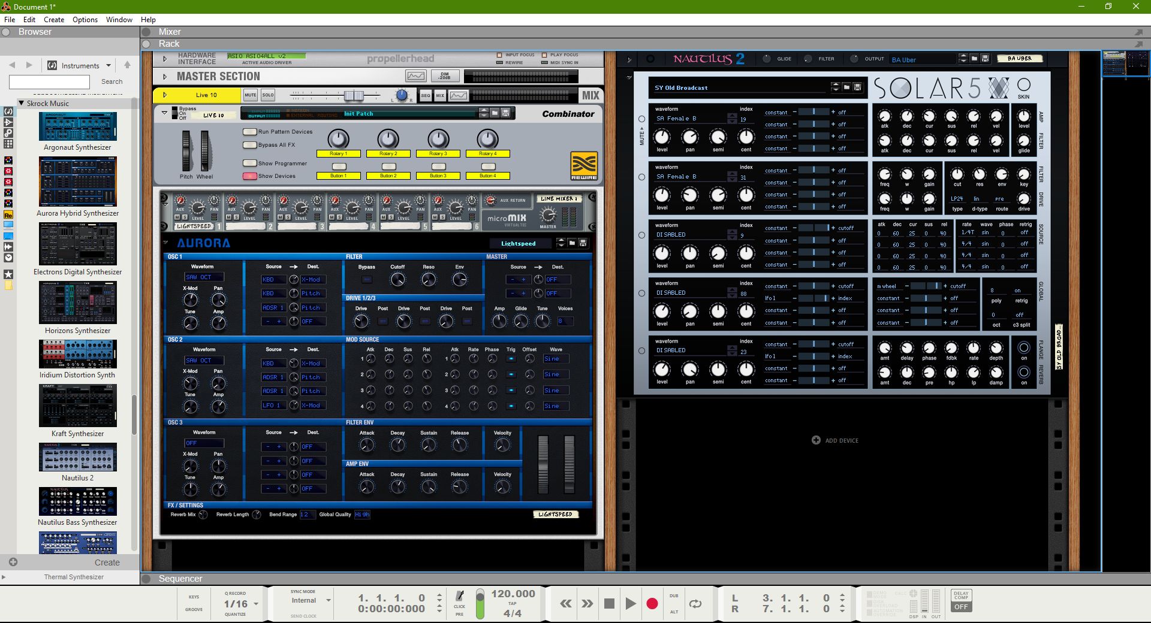
Task: Save the Aurora Lightspeed patch
Action: 583,243
